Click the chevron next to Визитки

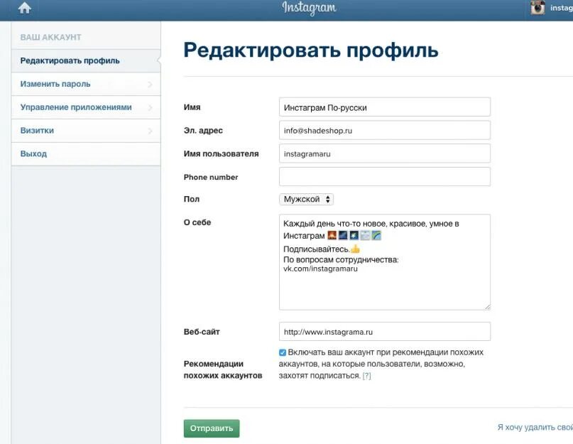click(150, 131)
